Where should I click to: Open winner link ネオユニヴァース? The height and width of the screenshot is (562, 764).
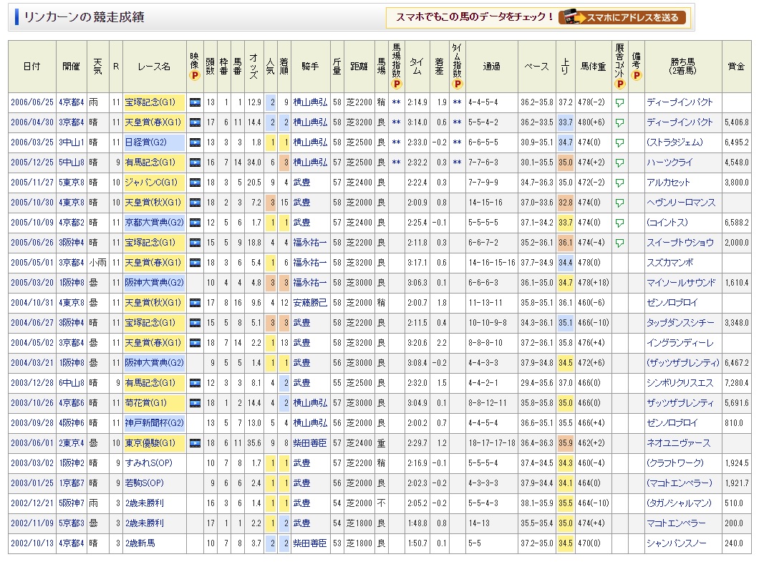(x=679, y=443)
